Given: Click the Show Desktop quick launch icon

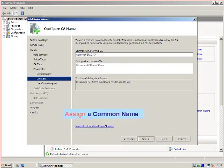Looking at the screenshot, I should click(22, 166).
